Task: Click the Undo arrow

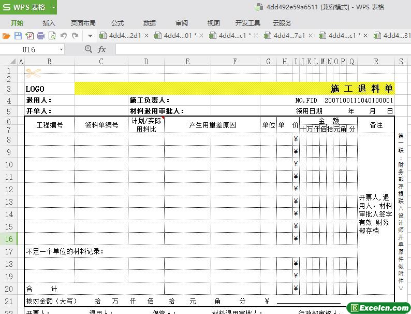Action: pyautogui.click(x=64, y=36)
